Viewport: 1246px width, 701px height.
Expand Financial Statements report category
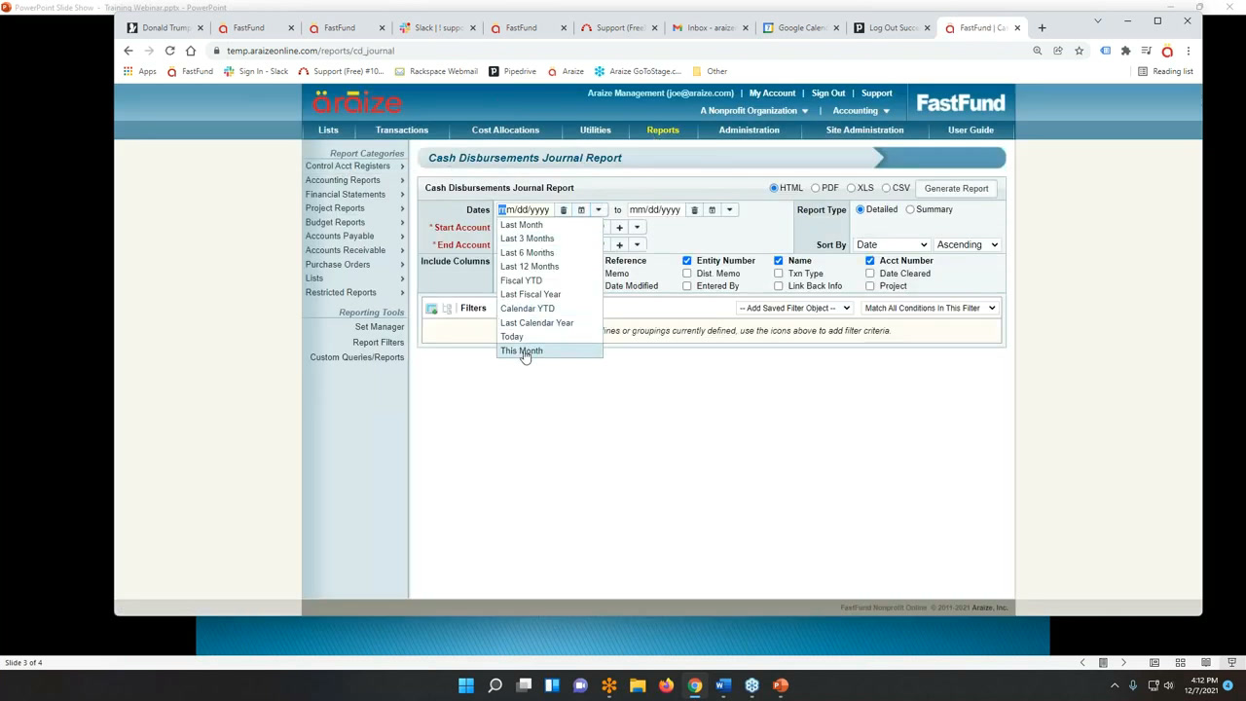click(354, 195)
